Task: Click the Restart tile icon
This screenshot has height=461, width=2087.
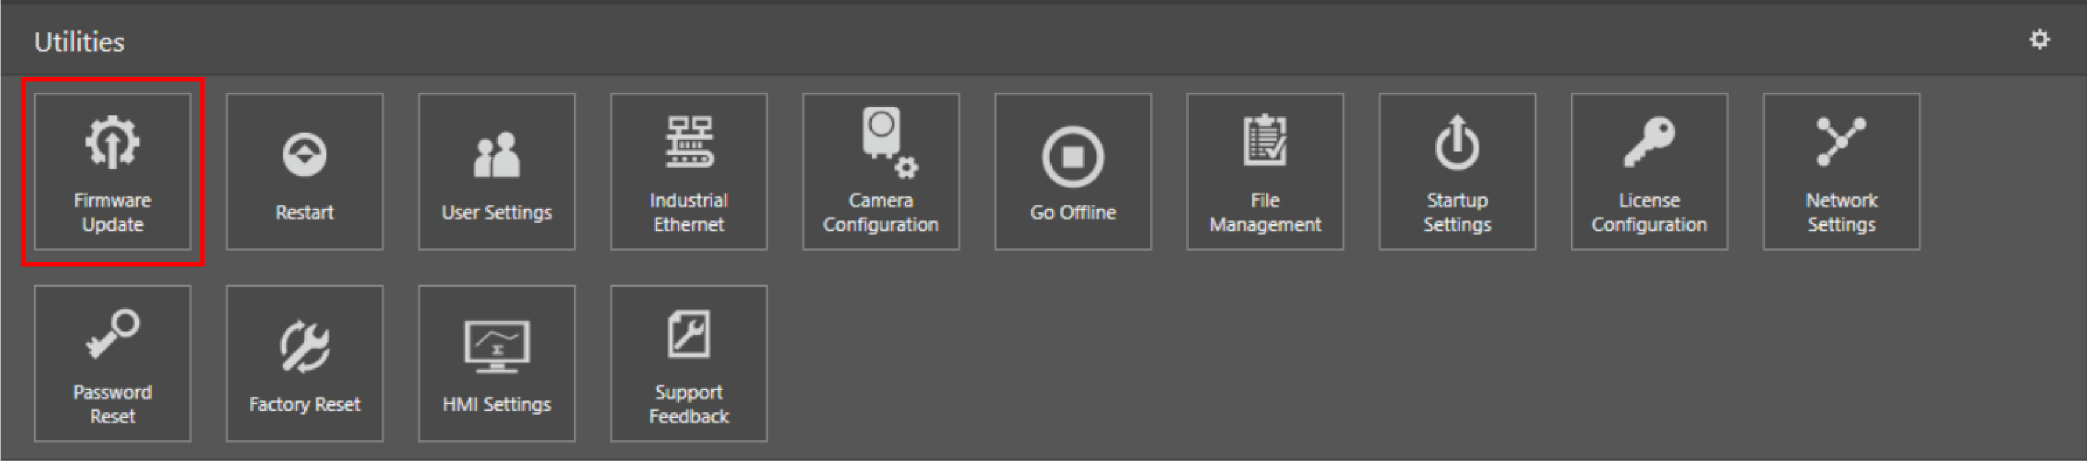Action: 304,154
